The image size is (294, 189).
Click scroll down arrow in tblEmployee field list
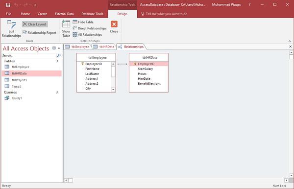click(x=113, y=90)
